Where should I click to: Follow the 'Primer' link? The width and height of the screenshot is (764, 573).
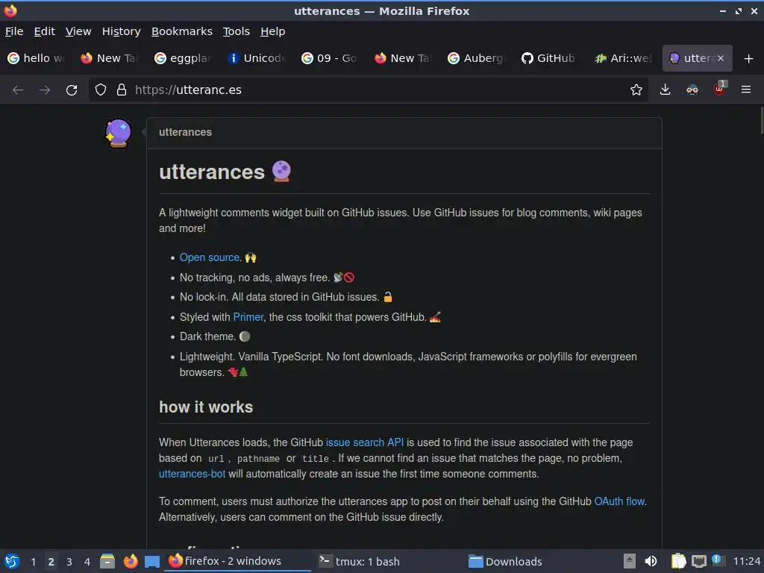(x=248, y=316)
